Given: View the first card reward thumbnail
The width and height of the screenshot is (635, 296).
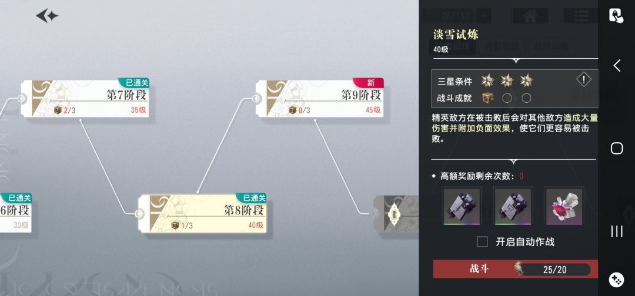Looking at the screenshot, I should coord(462,206).
